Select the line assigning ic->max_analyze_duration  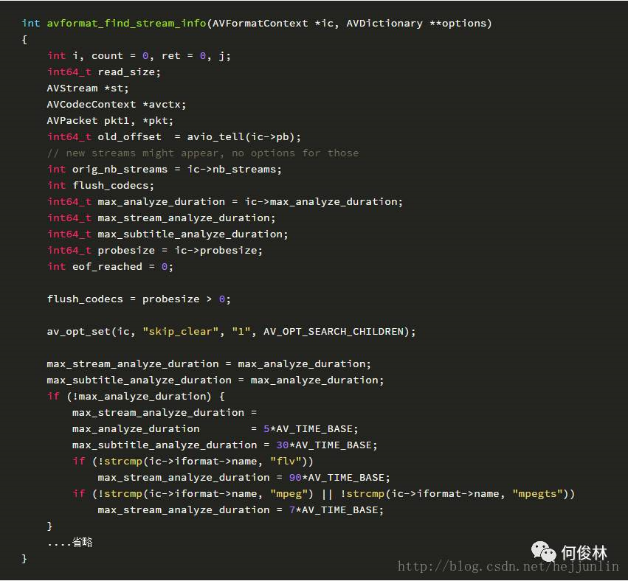[x=224, y=202]
